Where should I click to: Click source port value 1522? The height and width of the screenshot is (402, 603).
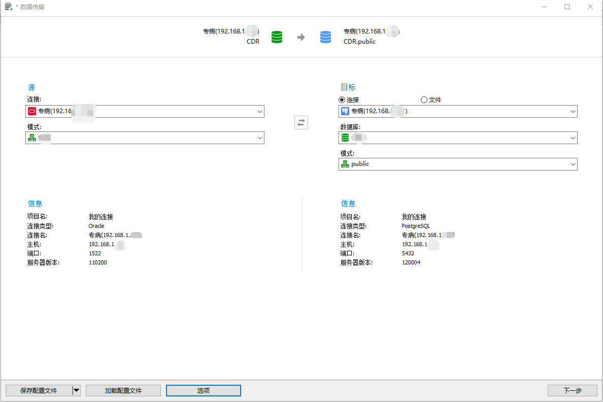click(x=95, y=253)
